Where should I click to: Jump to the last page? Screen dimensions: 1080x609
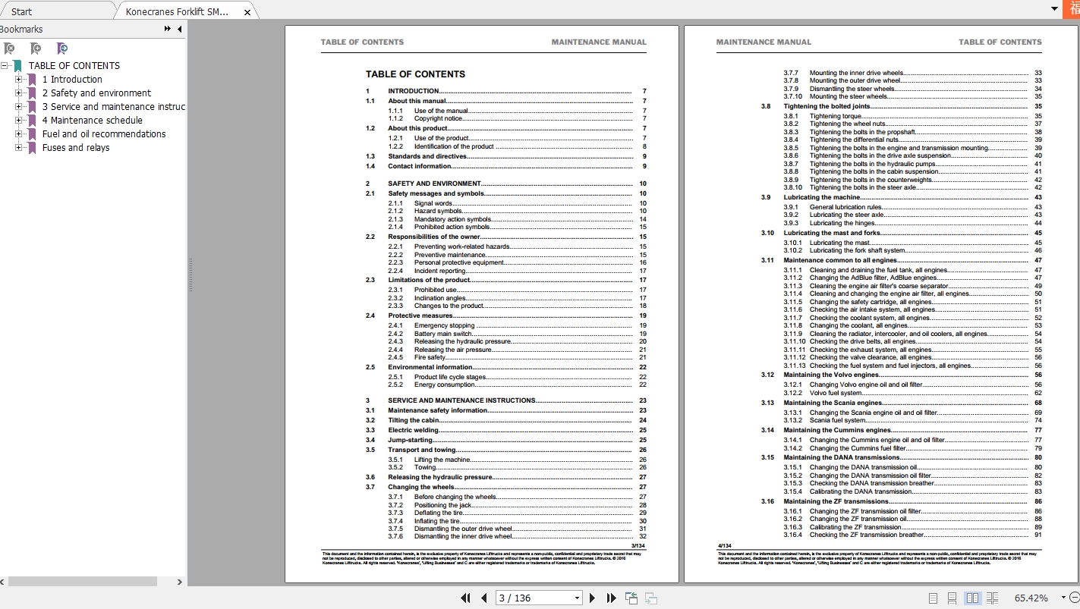tap(611, 598)
